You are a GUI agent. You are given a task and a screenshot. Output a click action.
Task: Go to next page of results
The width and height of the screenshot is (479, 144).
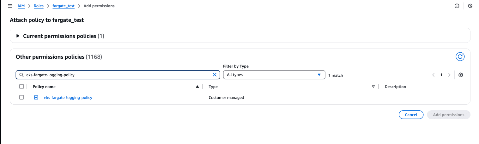click(x=449, y=75)
